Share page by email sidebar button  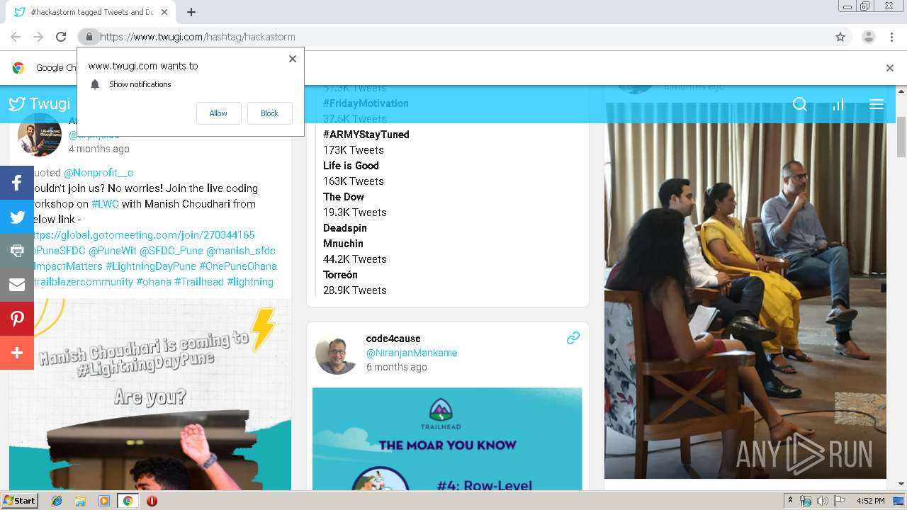17,285
